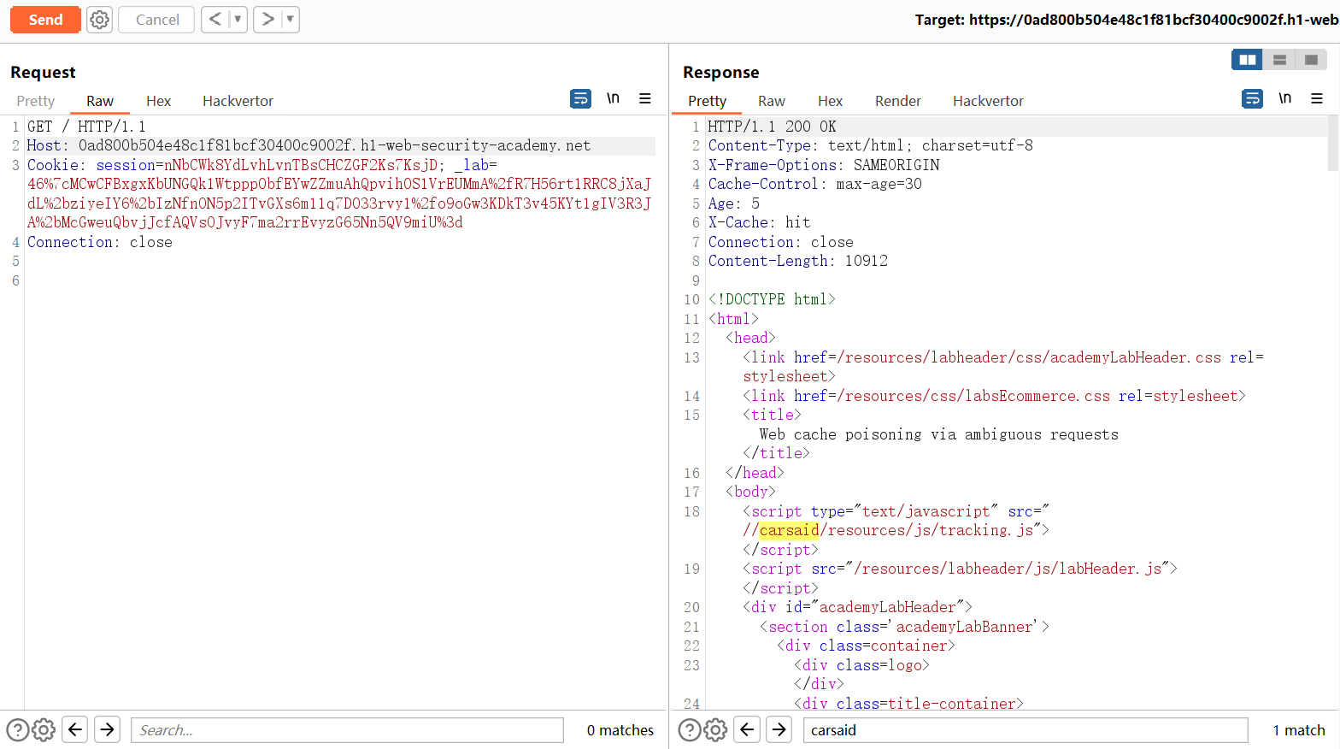Open Request search settings gear

point(44,730)
